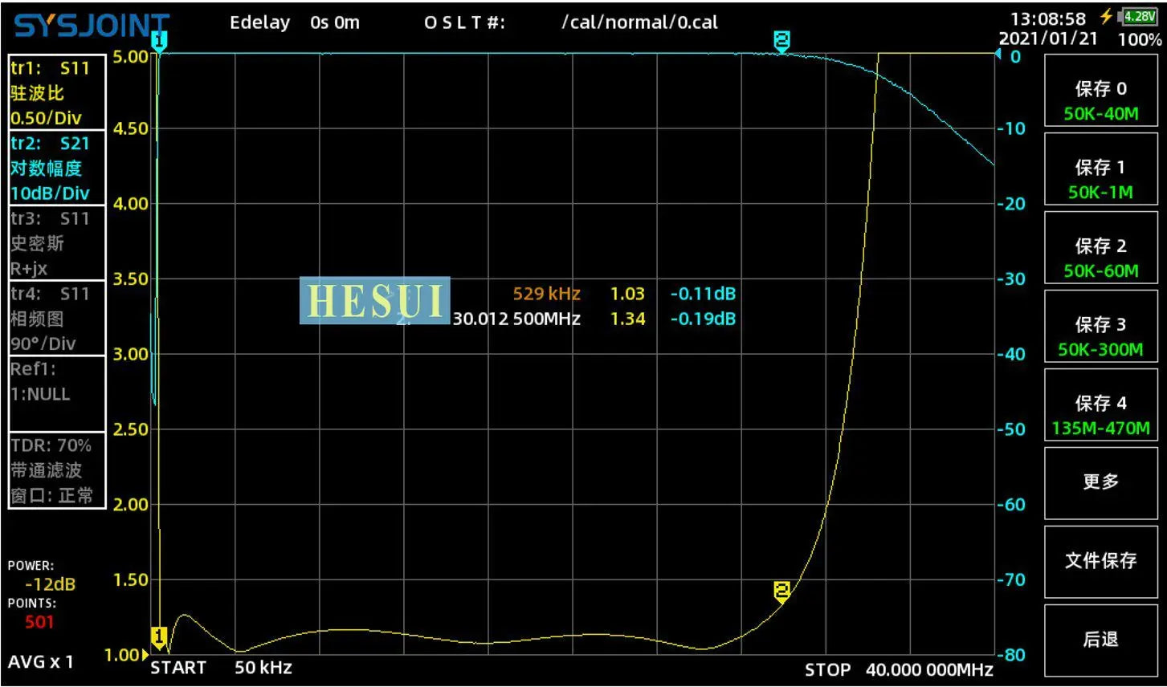Tap the 1.03 VSWR marker value
This screenshot has width=1167, height=687.
[627, 294]
